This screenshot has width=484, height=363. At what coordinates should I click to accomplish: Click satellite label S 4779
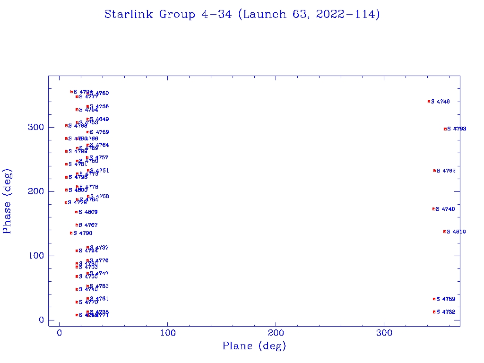pyautogui.click(x=77, y=202)
